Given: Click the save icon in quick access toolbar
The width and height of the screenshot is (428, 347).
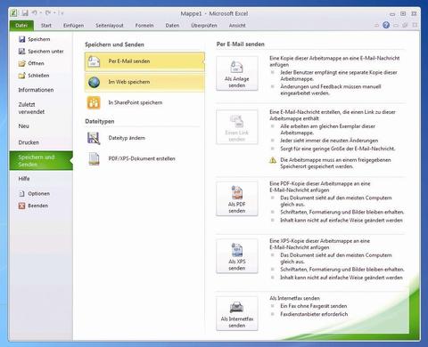Looking at the screenshot, I should [x=25, y=13].
